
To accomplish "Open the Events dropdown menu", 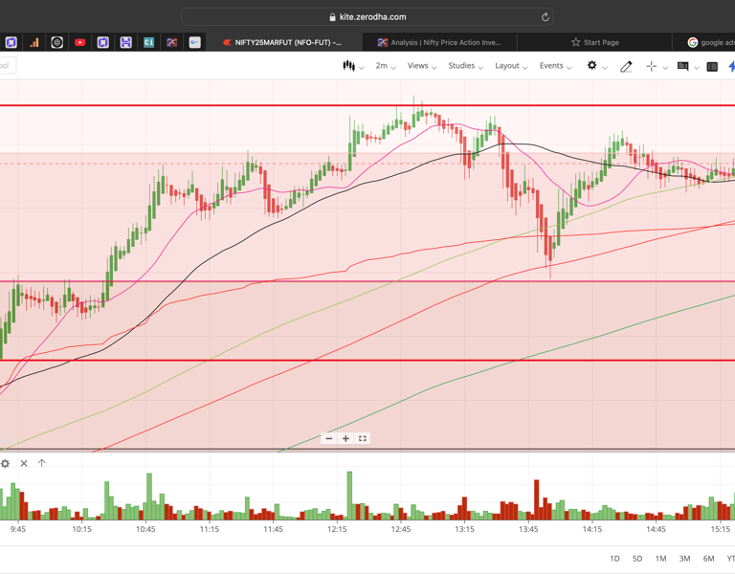I will point(555,66).
